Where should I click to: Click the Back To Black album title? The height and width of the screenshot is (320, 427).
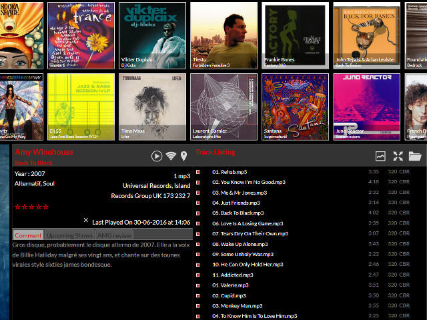pos(33,163)
